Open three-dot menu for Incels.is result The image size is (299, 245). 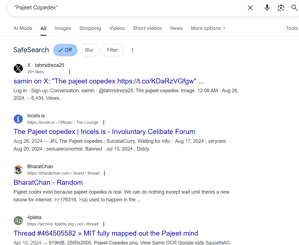104,122
